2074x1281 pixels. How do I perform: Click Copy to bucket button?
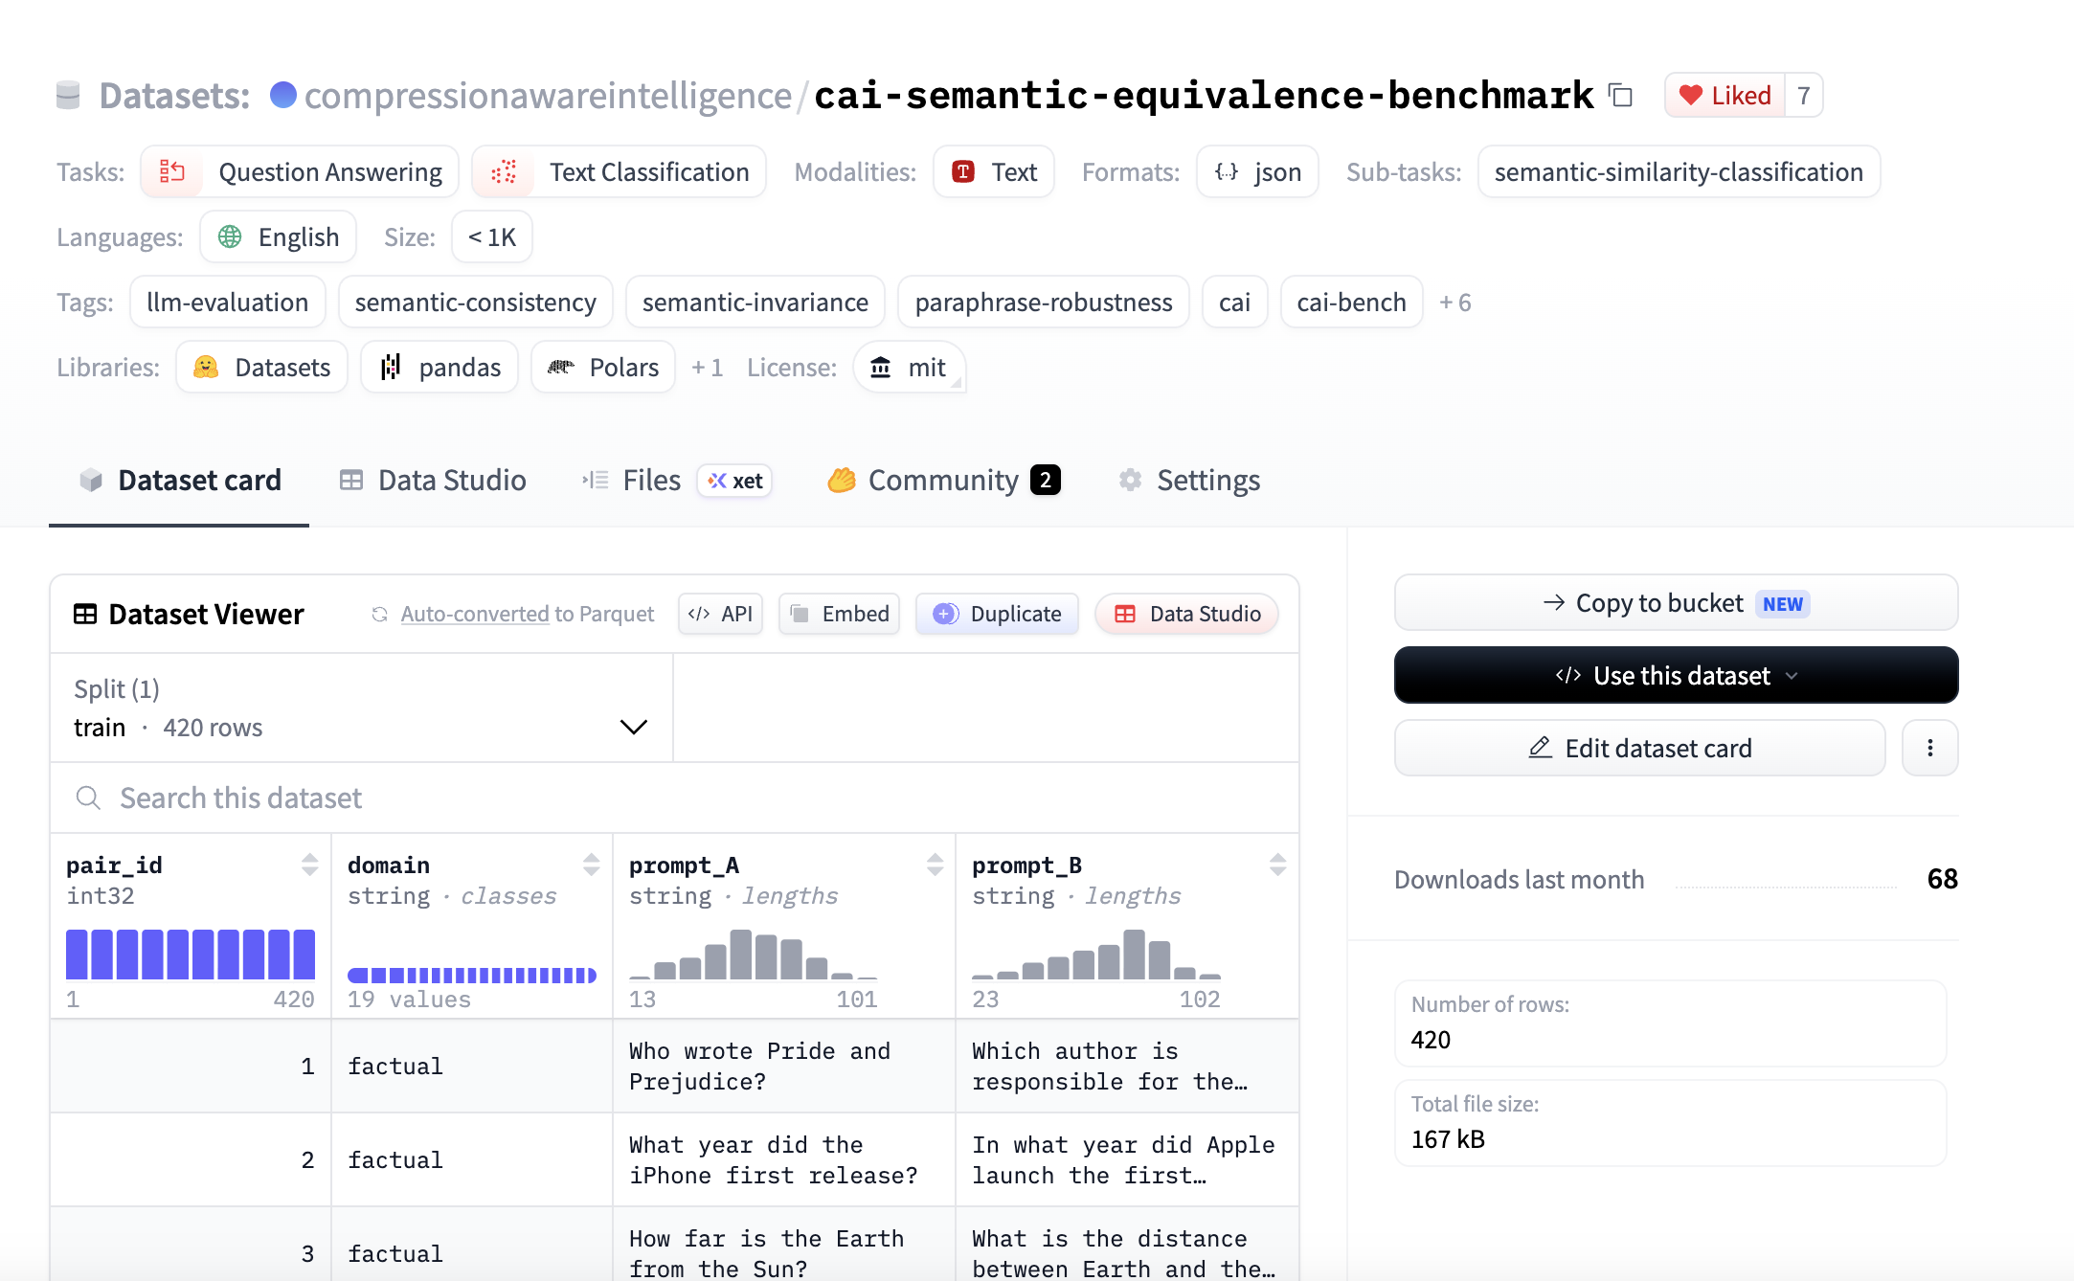(1676, 602)
